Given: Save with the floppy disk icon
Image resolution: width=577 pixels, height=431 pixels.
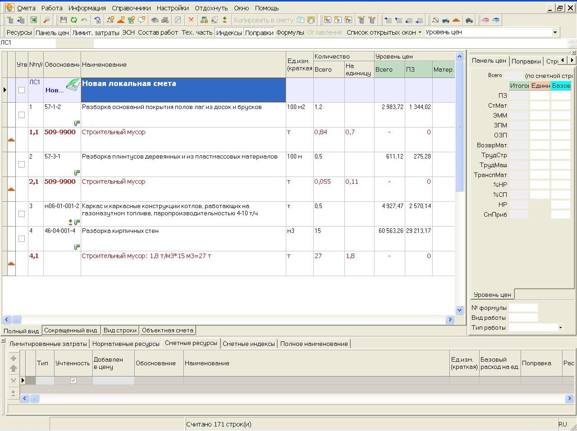Looking at the screenshot, I should (x=63, y=20).
